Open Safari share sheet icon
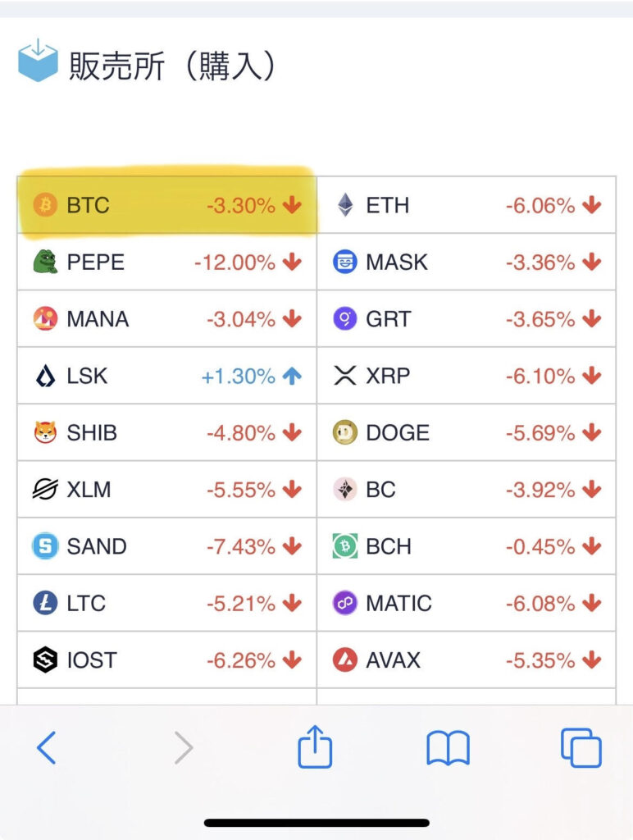Screen dimensions: 633x840 (x=315, y=746)
